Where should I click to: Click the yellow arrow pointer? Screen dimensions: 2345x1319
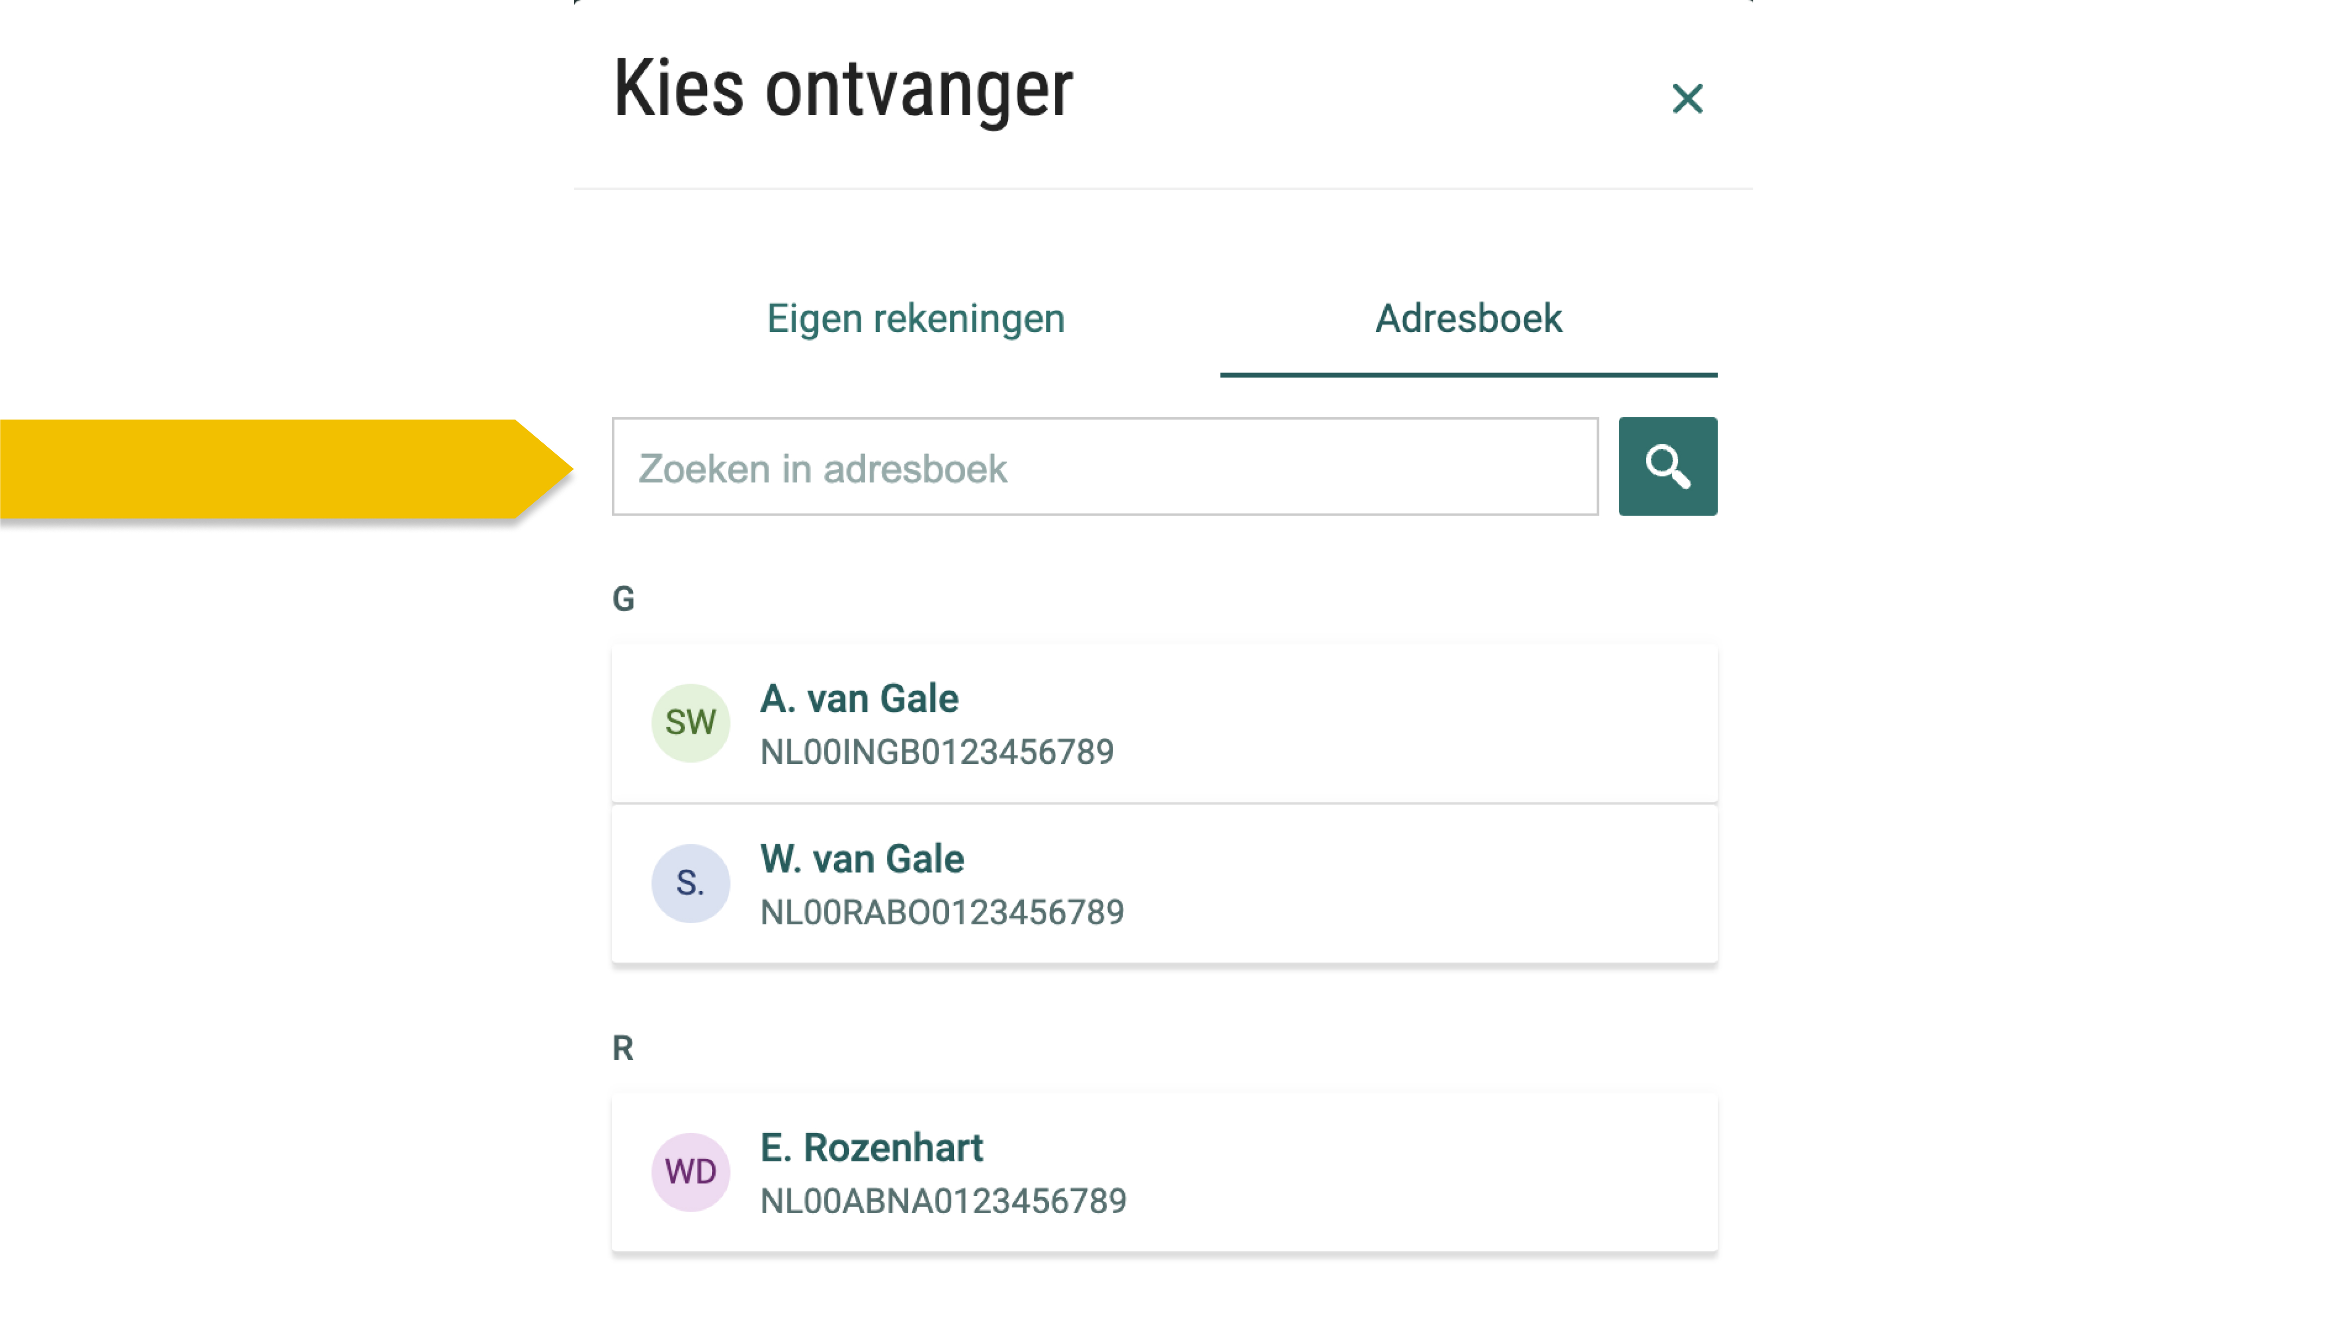tap(286, 470)
